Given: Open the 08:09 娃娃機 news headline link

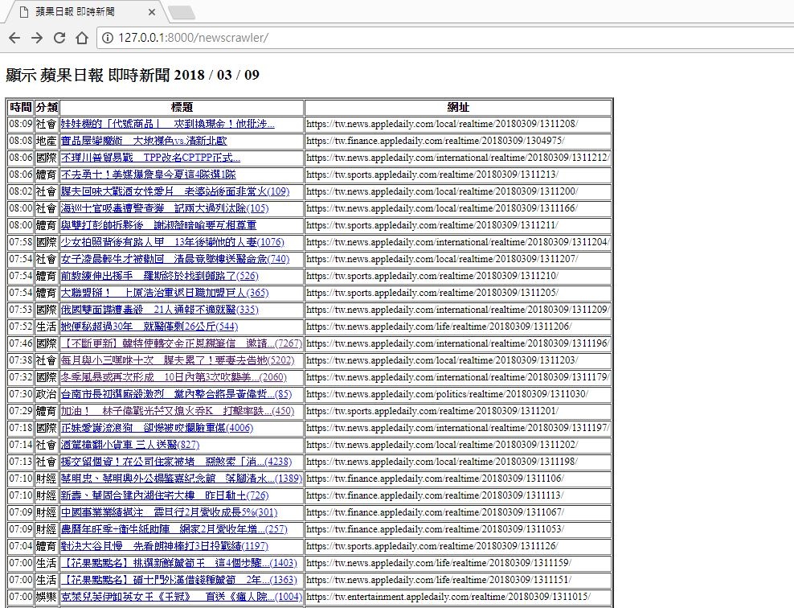Looking at the screenshot, I should coord(168,124).
